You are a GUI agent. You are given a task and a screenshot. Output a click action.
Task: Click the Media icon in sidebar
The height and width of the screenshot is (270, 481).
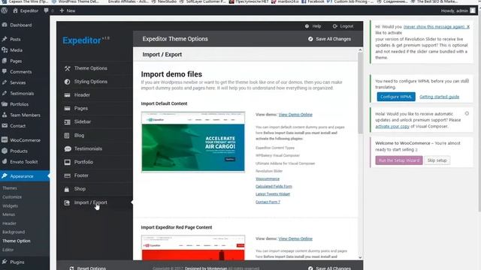pyautogui.click(x=5, y=50)
